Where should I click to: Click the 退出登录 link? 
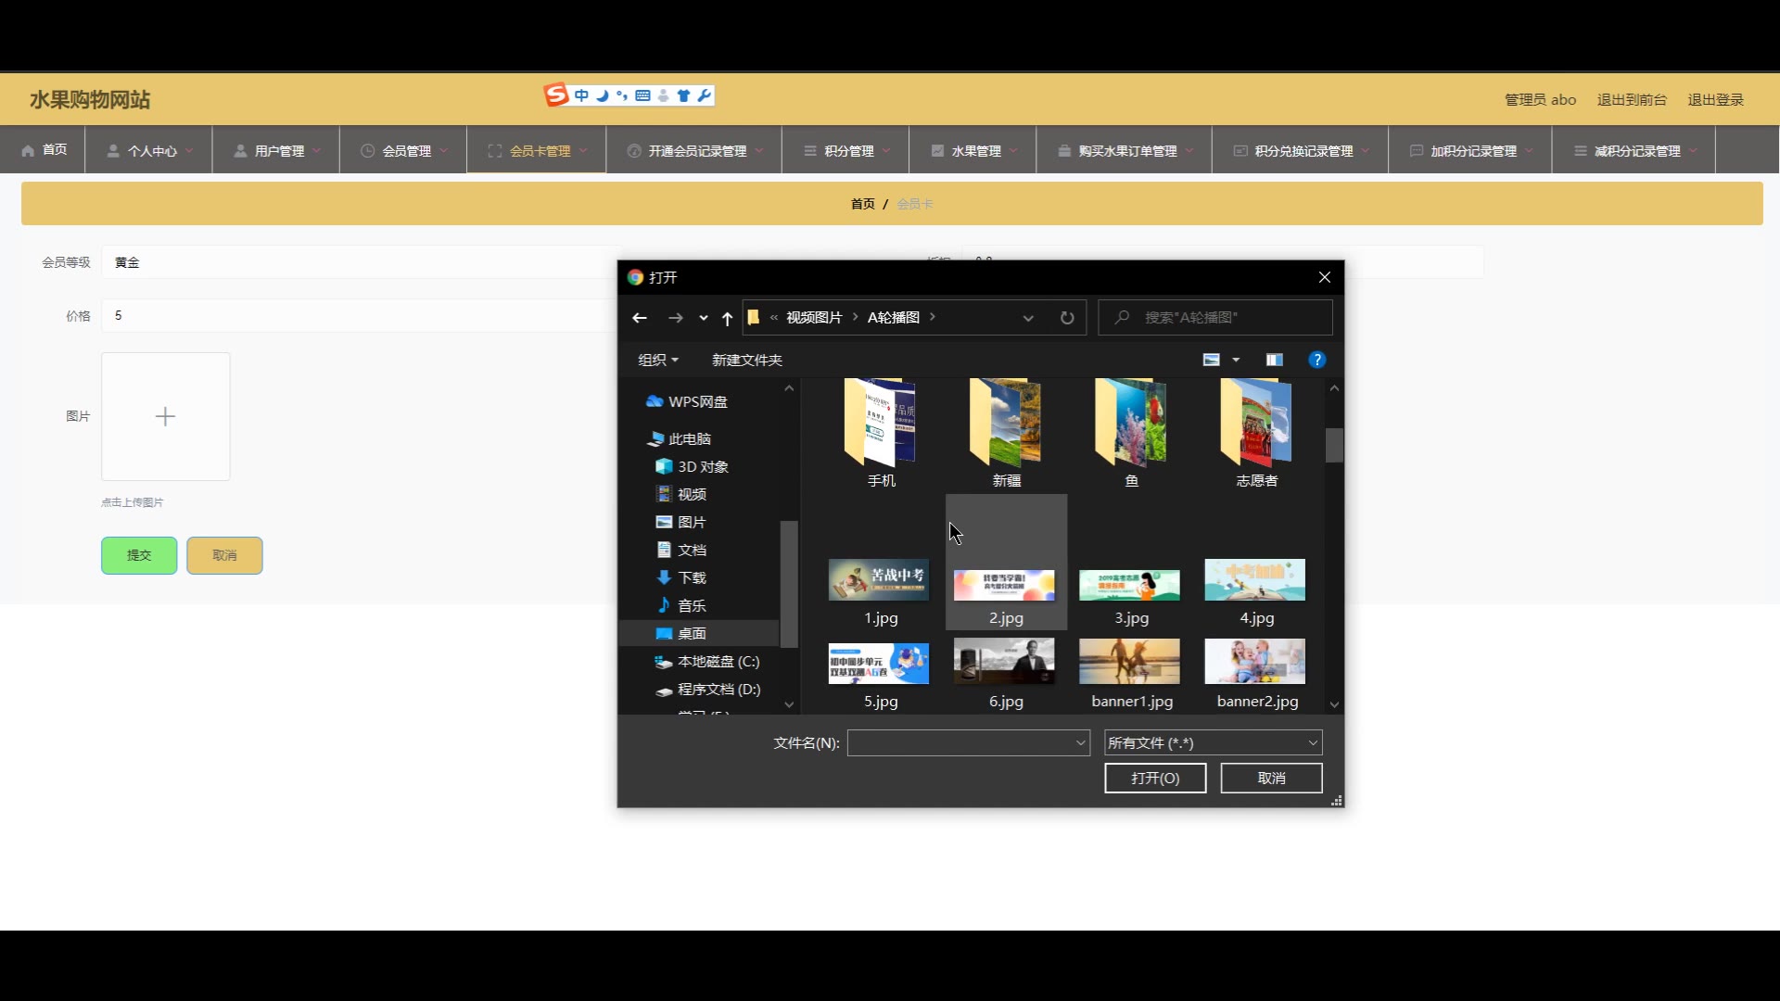click(1716, 99)
